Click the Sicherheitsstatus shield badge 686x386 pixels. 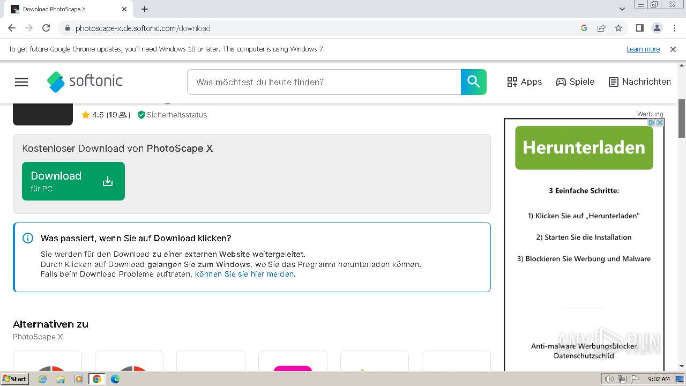click(x=172, y=115)
